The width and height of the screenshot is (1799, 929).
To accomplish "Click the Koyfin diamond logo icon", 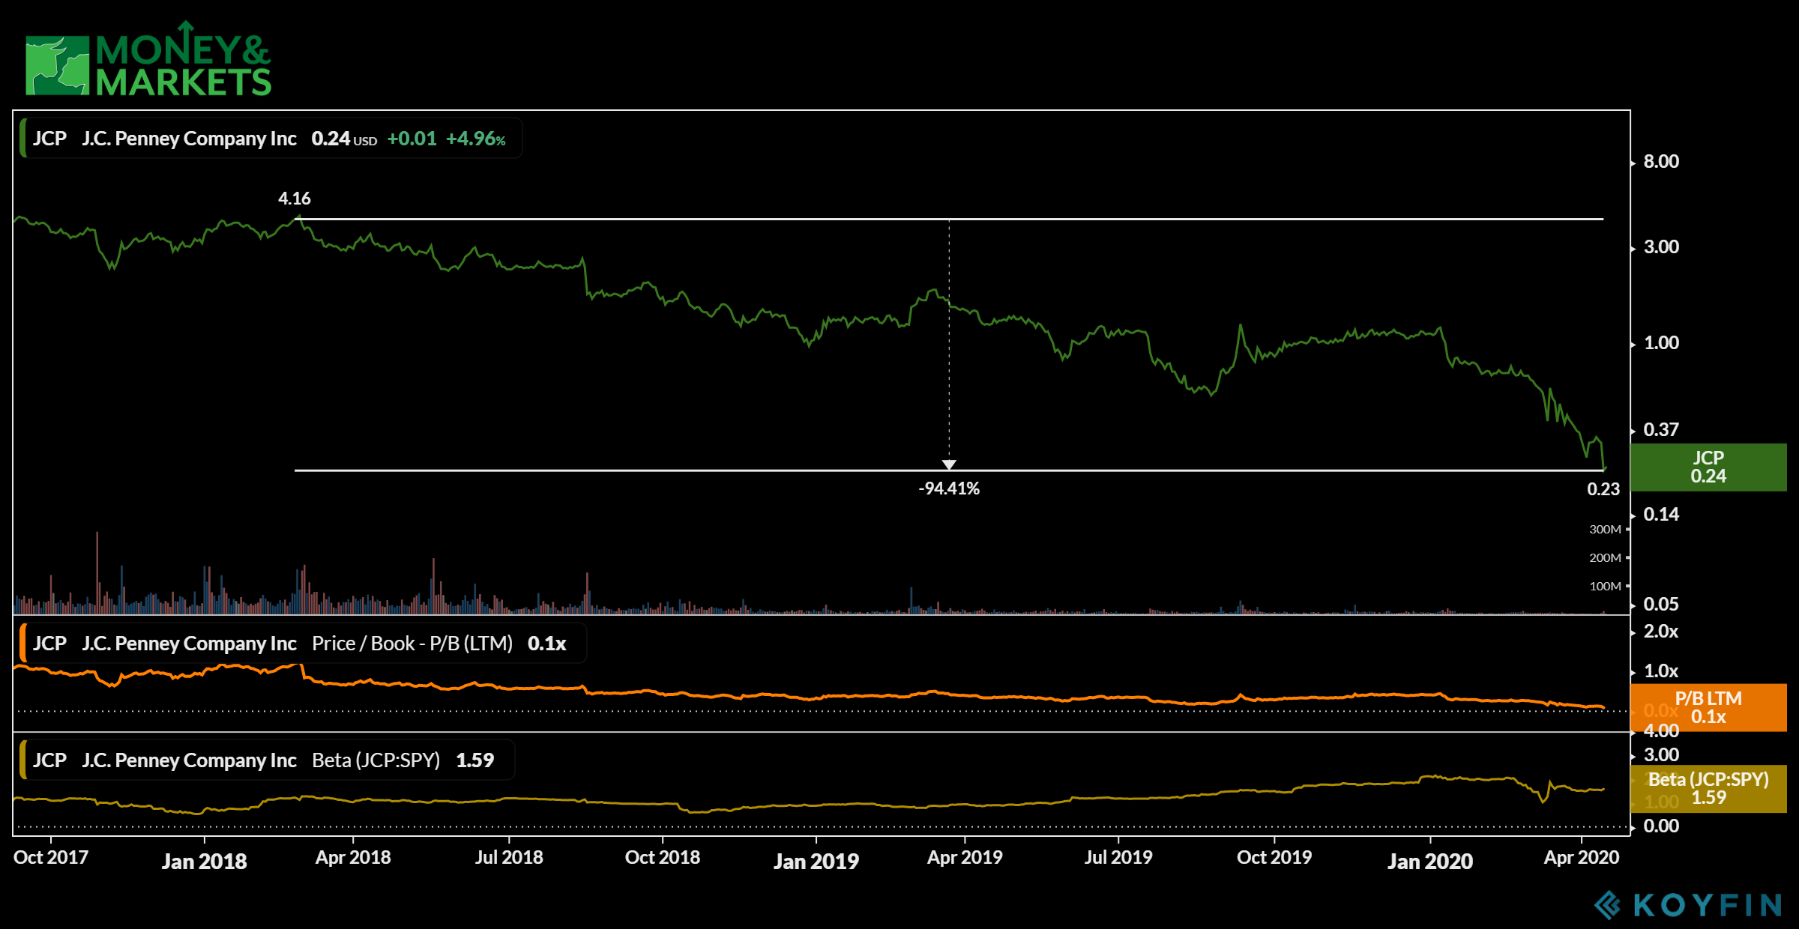I will 1607,905.
